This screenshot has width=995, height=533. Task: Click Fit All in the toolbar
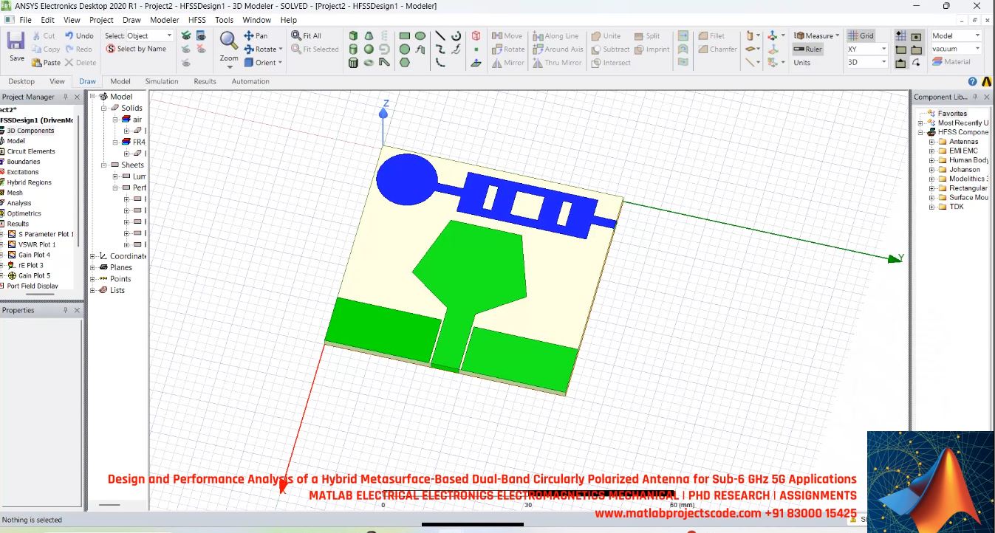[306, 35]
